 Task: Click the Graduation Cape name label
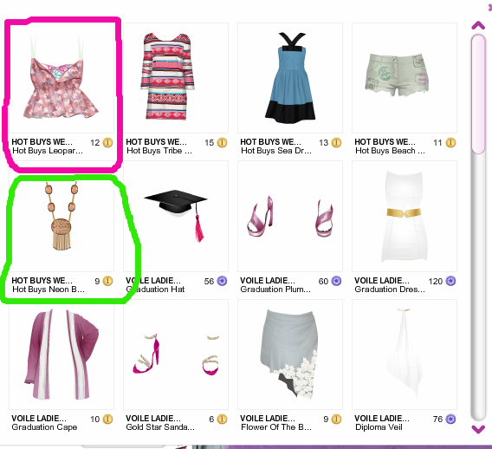point(44,427)
